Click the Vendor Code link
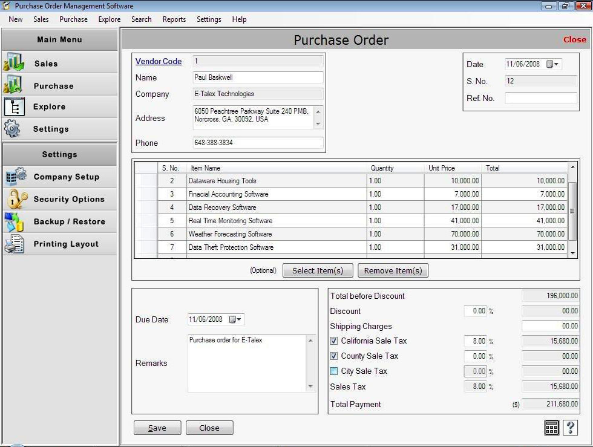The image size is (593, 447). (x=159, y=61)
